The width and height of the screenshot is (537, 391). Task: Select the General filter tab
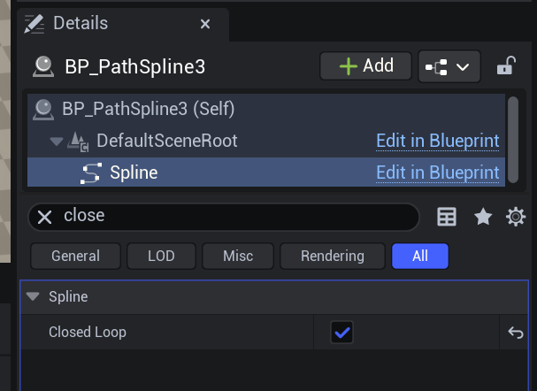point(76,257)
